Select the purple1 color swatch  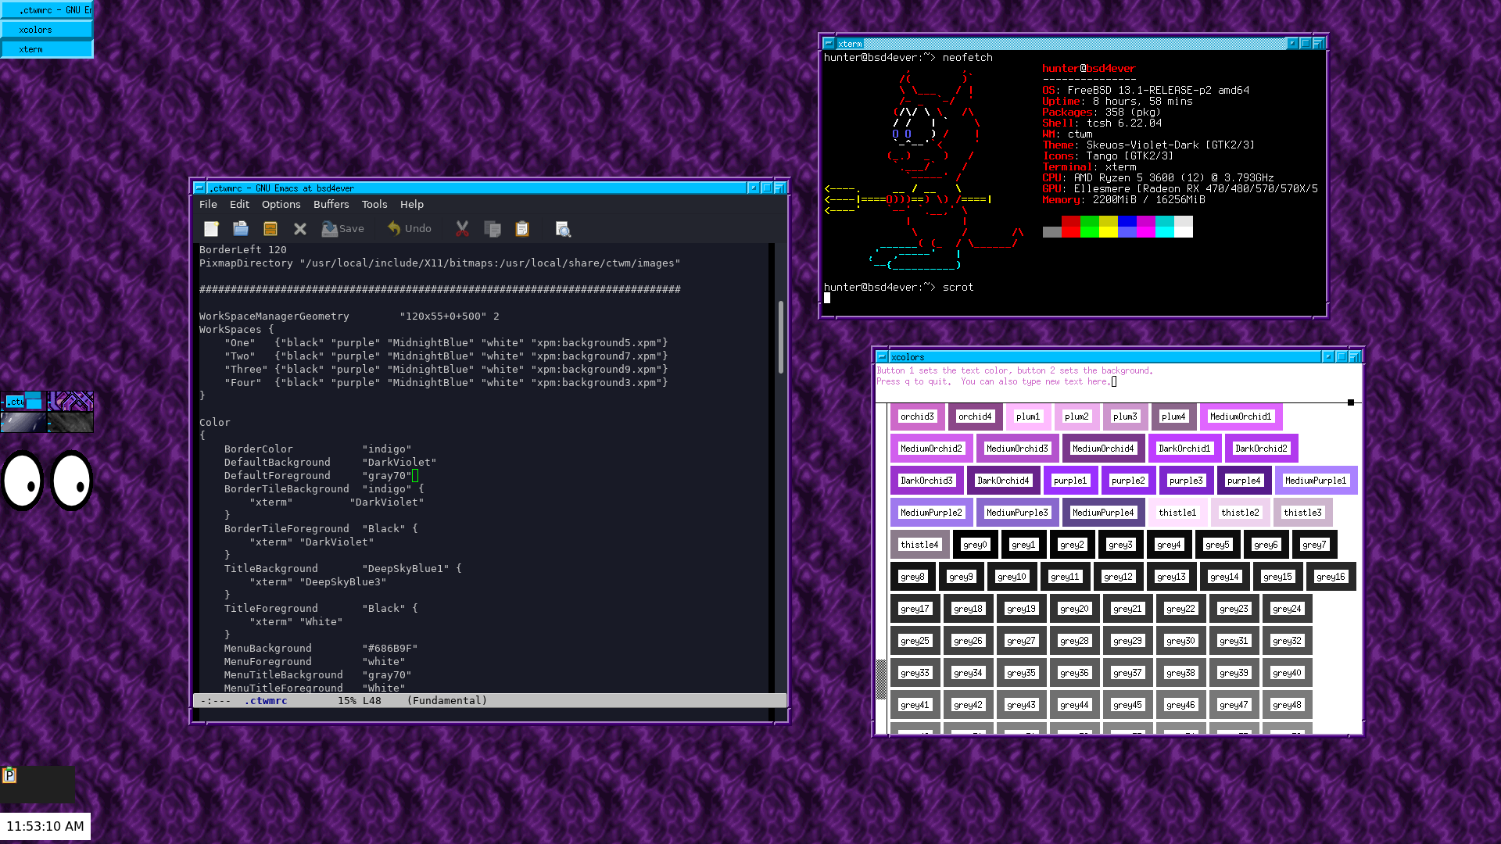click(1069, 481)
